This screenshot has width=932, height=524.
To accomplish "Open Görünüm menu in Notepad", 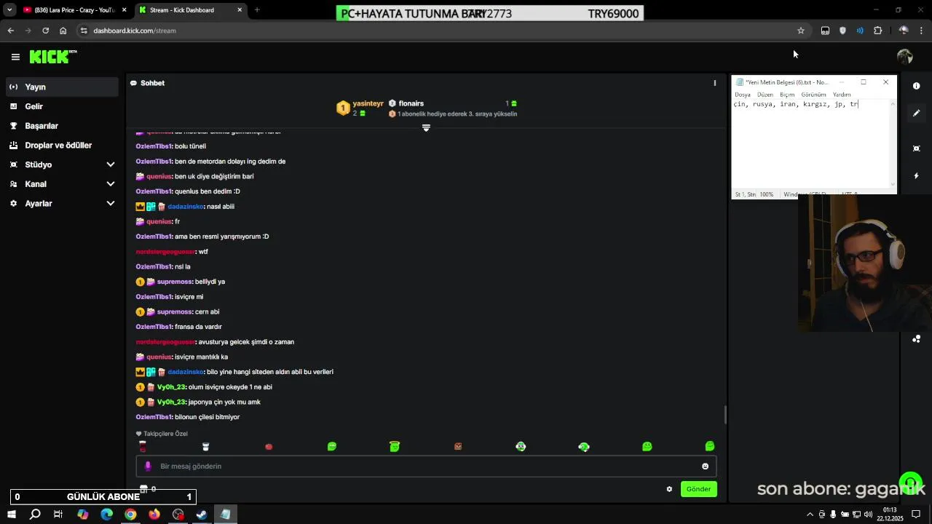I will 813,95.
